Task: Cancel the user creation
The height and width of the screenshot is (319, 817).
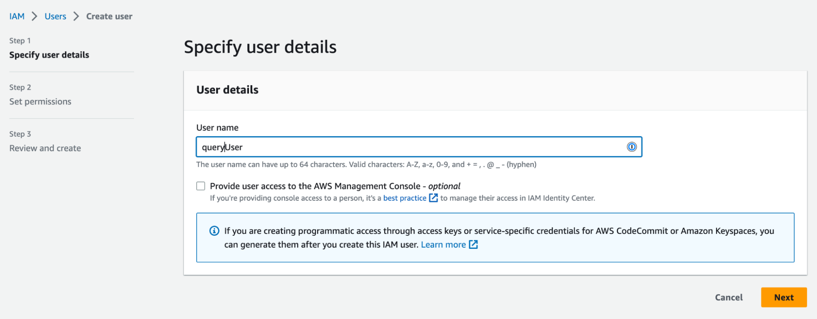Action: point(729,297)
